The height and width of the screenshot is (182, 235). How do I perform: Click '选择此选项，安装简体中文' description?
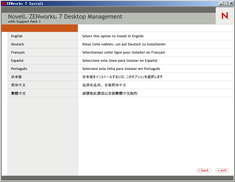104,85
